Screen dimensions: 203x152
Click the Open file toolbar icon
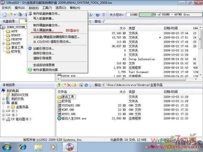click(11, 15)
